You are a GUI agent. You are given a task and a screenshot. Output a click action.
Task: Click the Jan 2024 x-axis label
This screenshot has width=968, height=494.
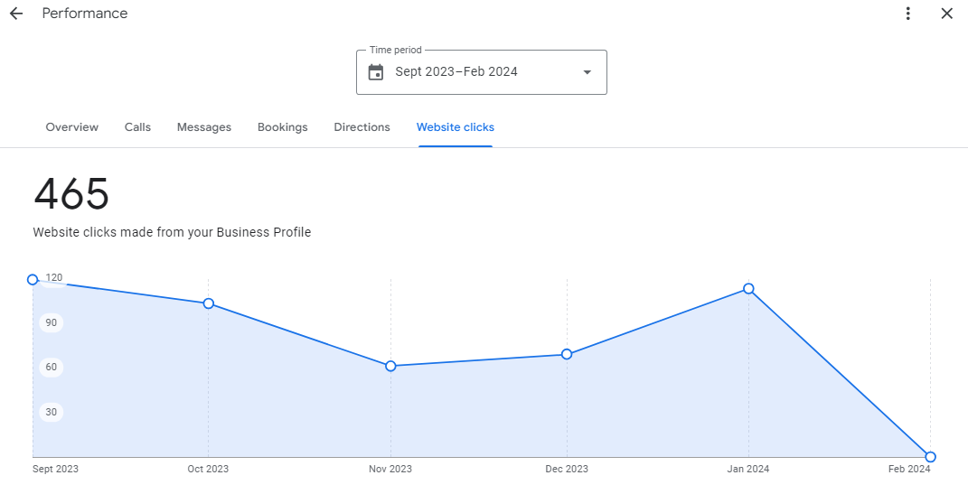(748, 469)
